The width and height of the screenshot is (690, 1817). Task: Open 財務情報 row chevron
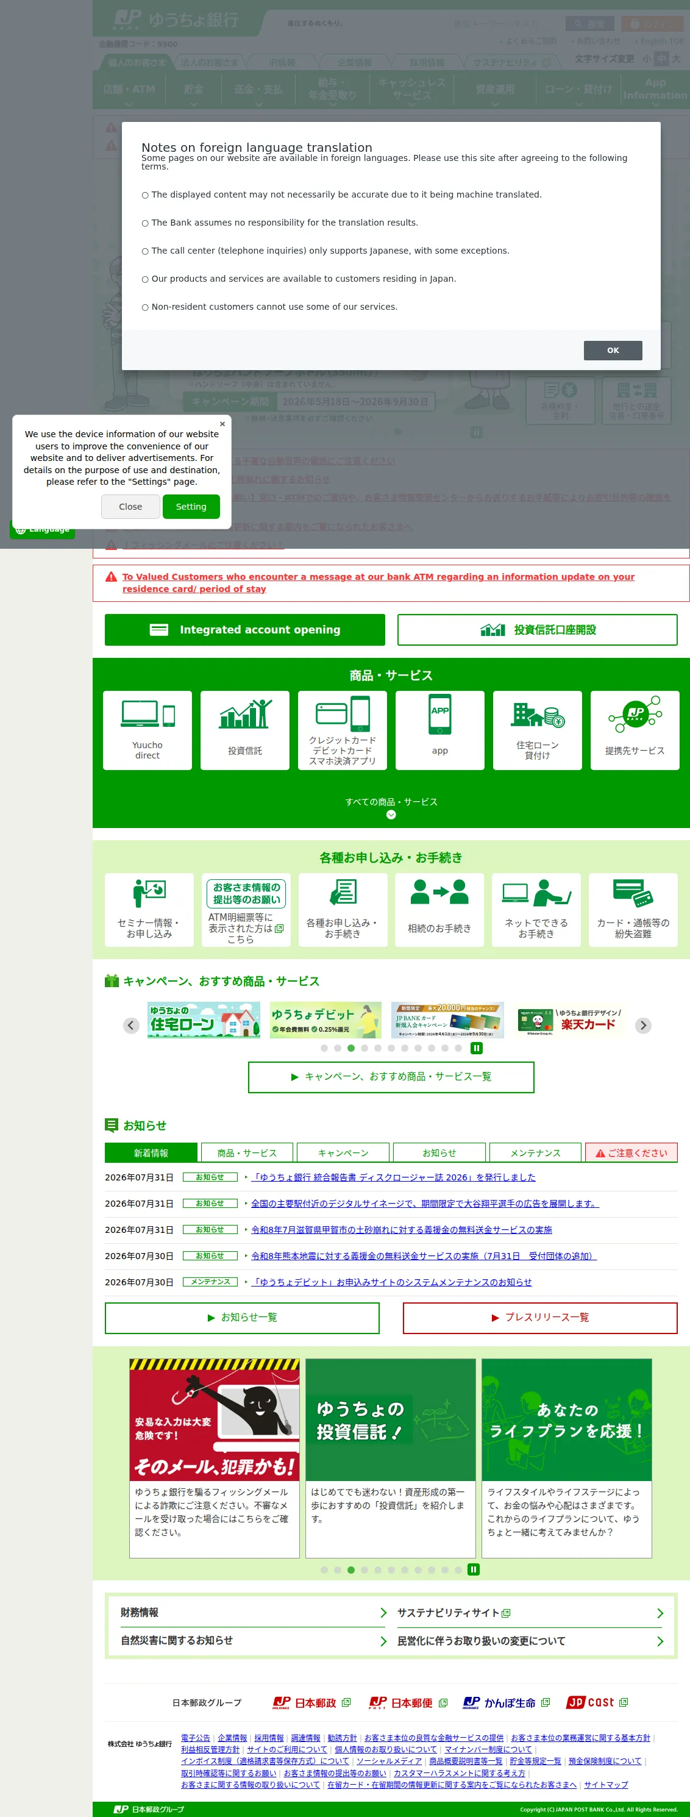click(383, 1613)
